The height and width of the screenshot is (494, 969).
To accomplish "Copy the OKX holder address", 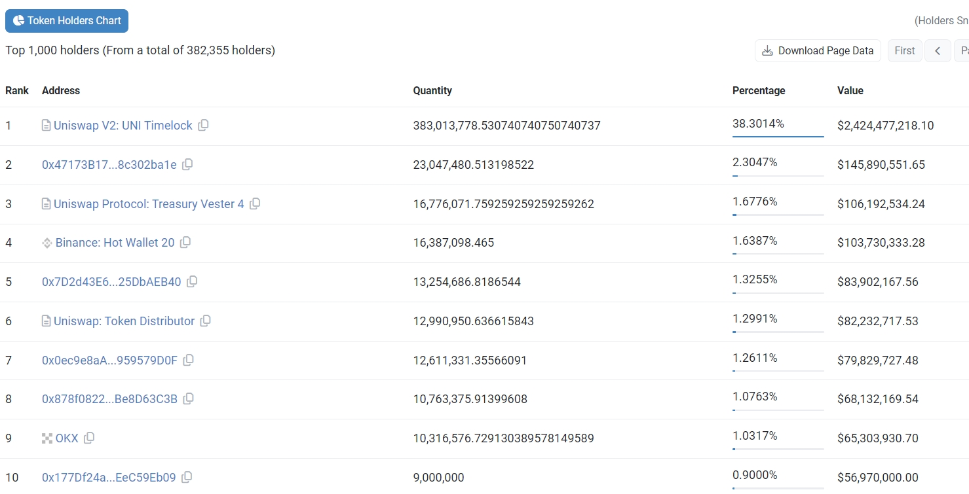I will tap(89, 438).
